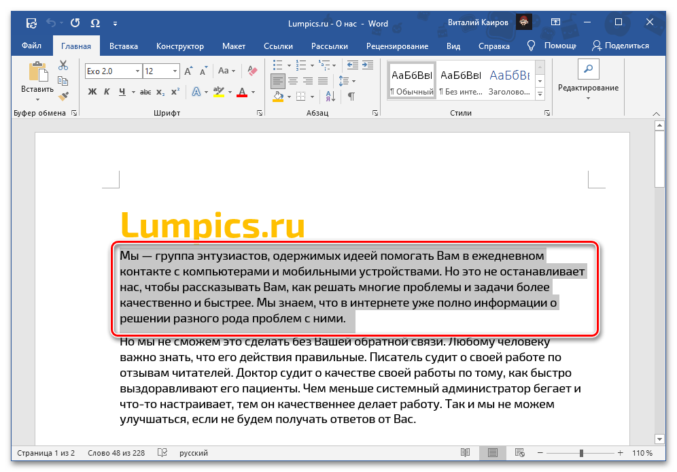Align text to the right
This screenshot has height=472, width=677.
(308, 81)
